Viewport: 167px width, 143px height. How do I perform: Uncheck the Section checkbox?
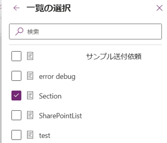click(16, 96)
